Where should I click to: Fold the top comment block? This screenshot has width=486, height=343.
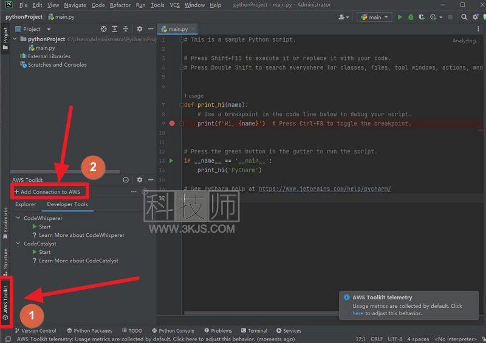coord(182,39)
